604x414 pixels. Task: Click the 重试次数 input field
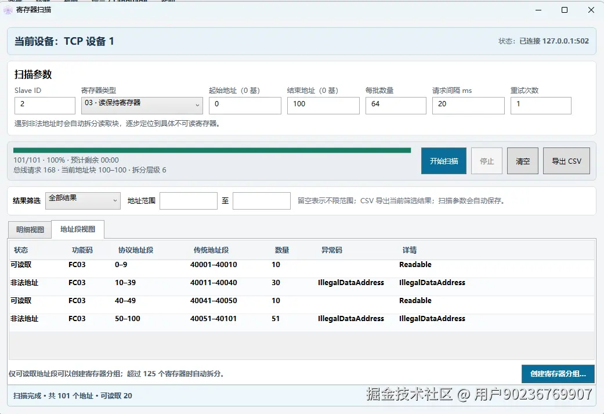(x=541, y=105)
